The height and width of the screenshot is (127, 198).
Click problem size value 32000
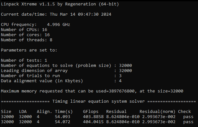coord(125,66)
